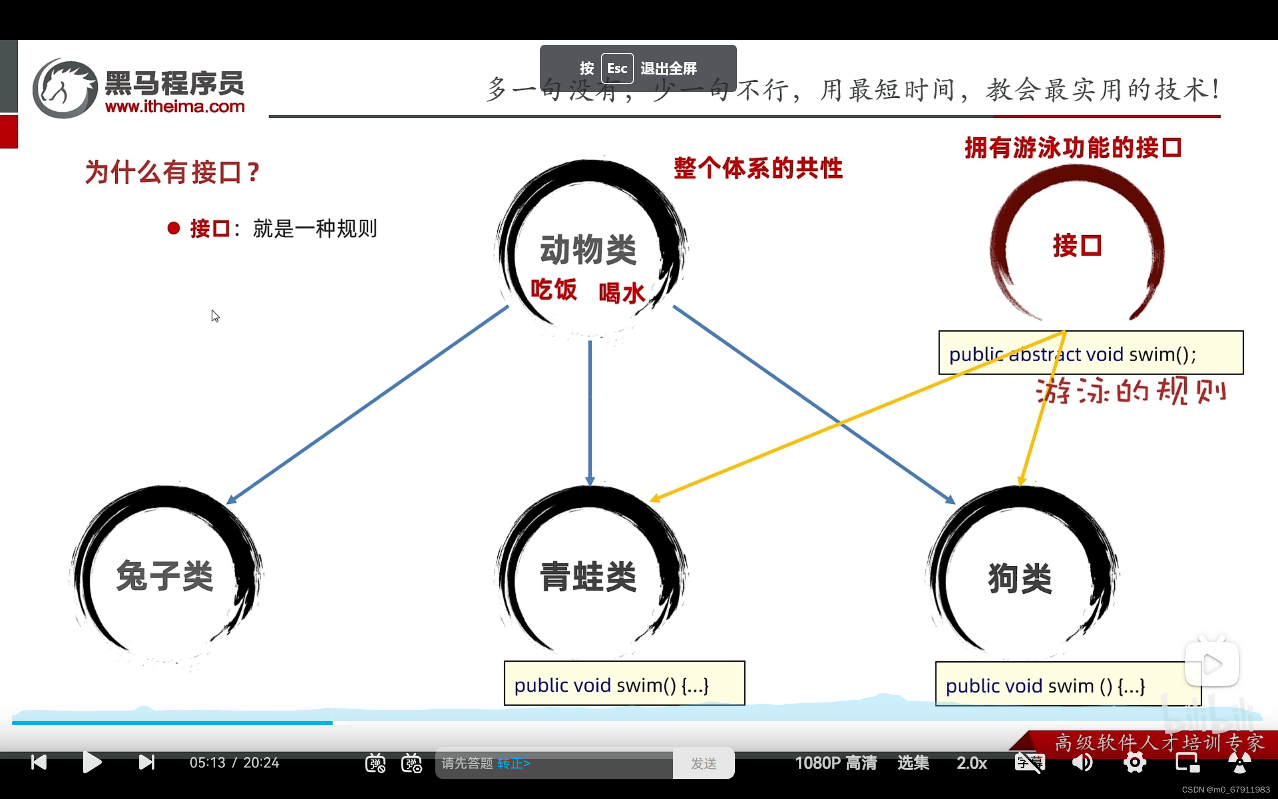Toggle the anti-block danmaku mode
1278x799 pixels.
click(411, 763)
